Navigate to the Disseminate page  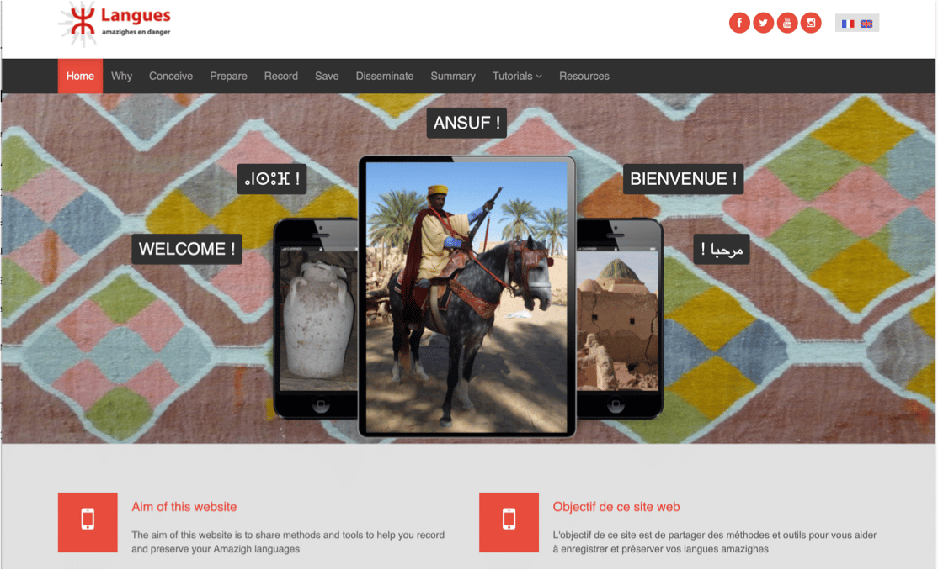tap(385, 76)
